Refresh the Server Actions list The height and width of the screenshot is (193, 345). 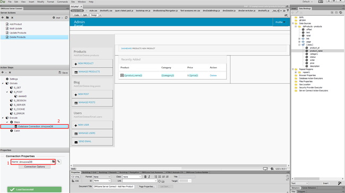click(66, 17)
